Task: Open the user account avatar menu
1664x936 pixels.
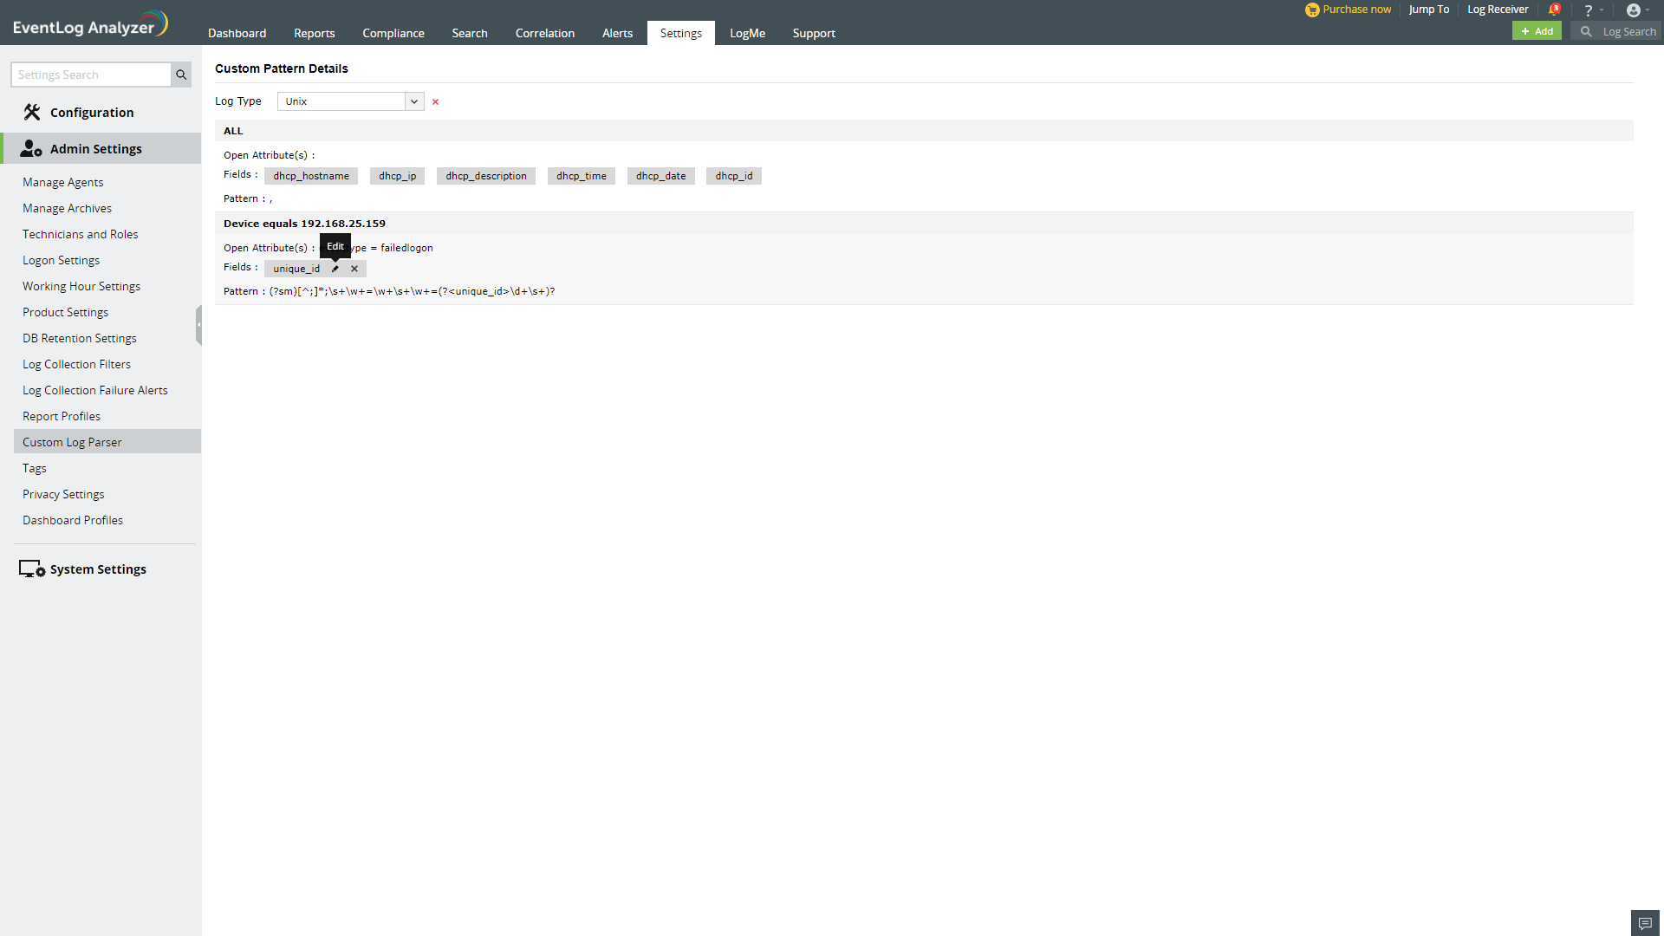Action: pos(1634,10)
